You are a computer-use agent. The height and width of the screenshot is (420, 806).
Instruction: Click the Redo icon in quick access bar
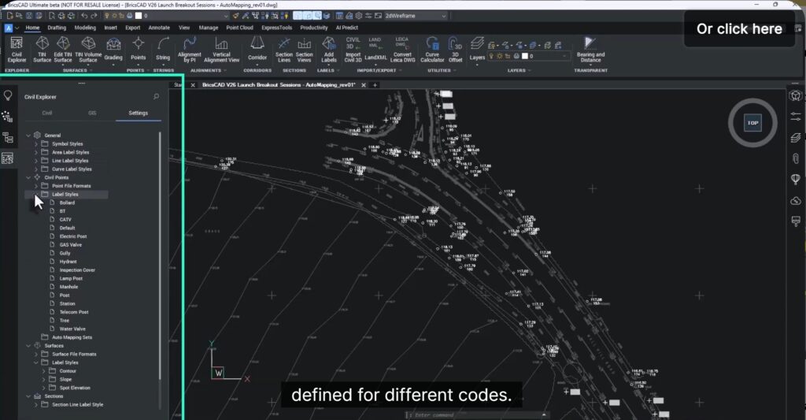94,16
